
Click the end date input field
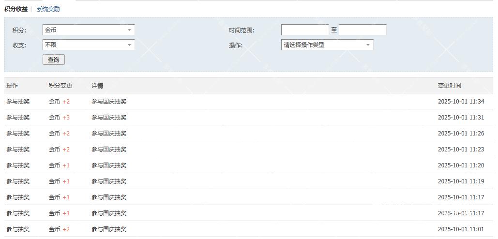362,30
